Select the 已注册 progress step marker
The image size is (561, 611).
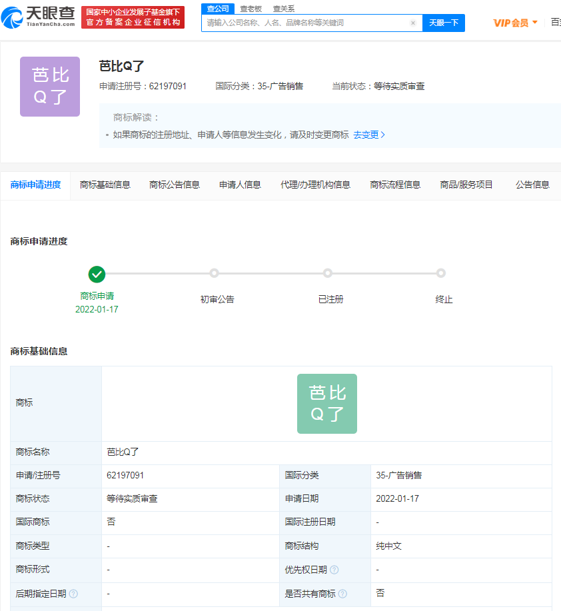327,273
